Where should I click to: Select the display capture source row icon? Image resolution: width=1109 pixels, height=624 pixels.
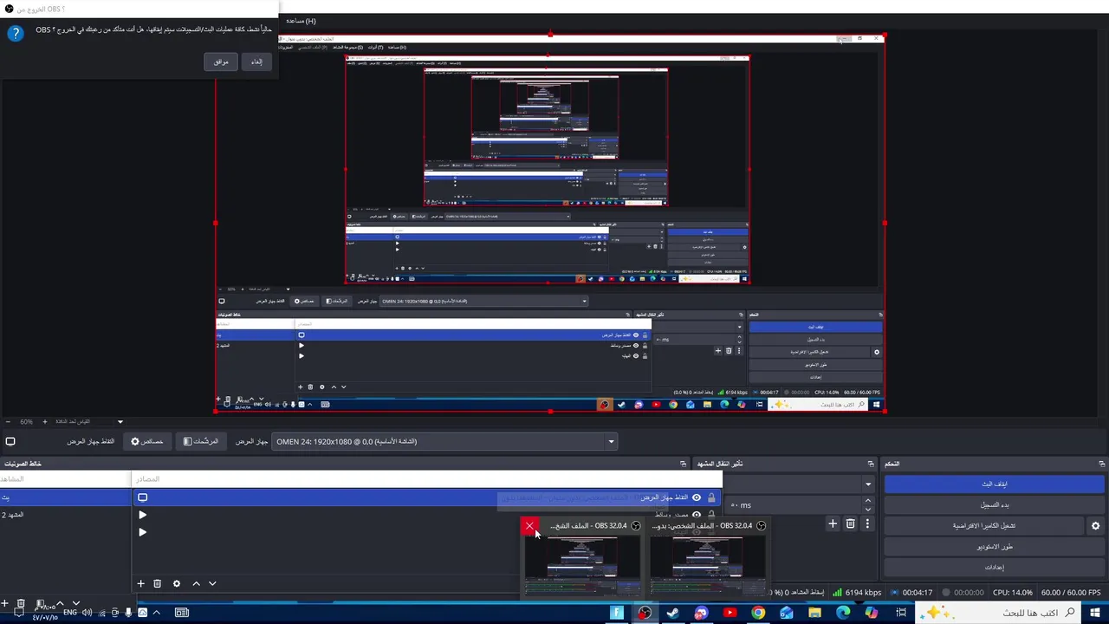pos(142,497)
